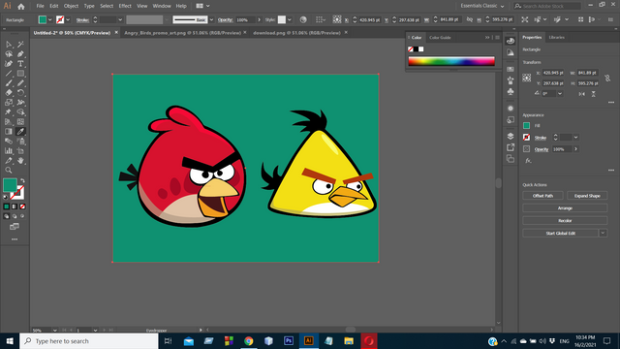
Task: Switch to Color Guide tab
Action: click(440, 38)
